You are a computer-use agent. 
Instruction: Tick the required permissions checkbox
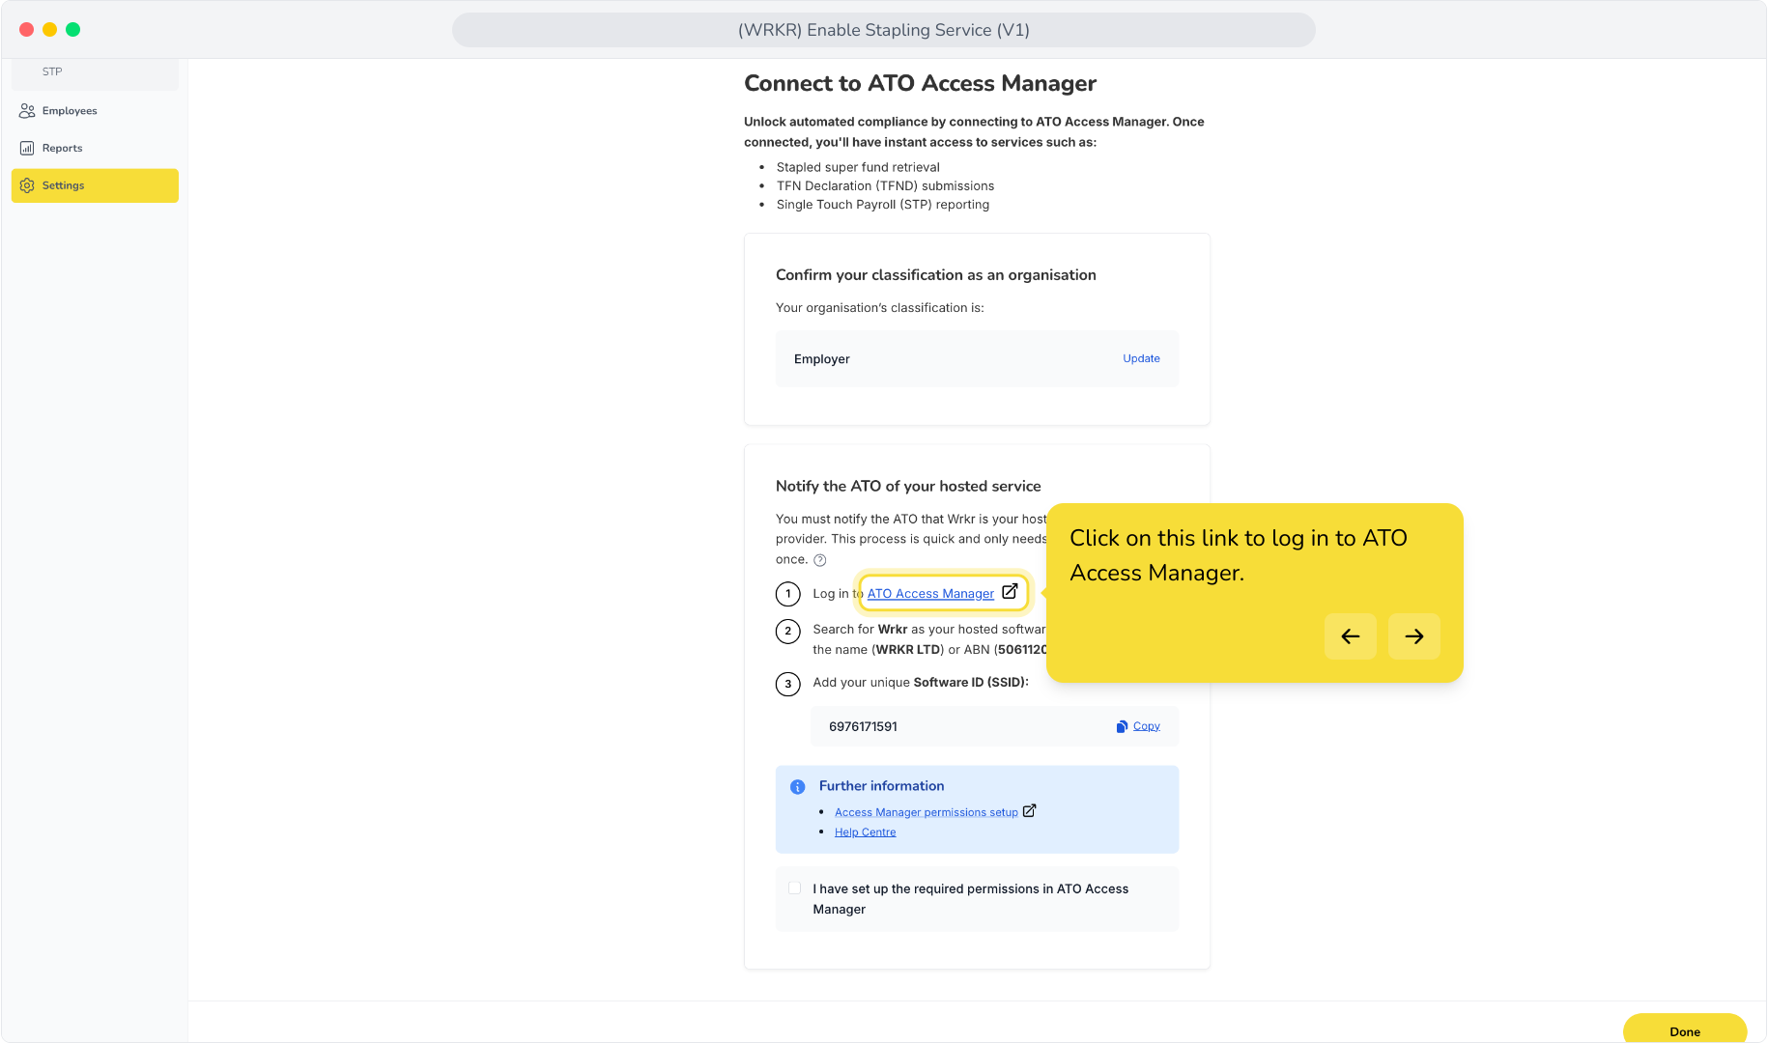(x=795, y=888)
